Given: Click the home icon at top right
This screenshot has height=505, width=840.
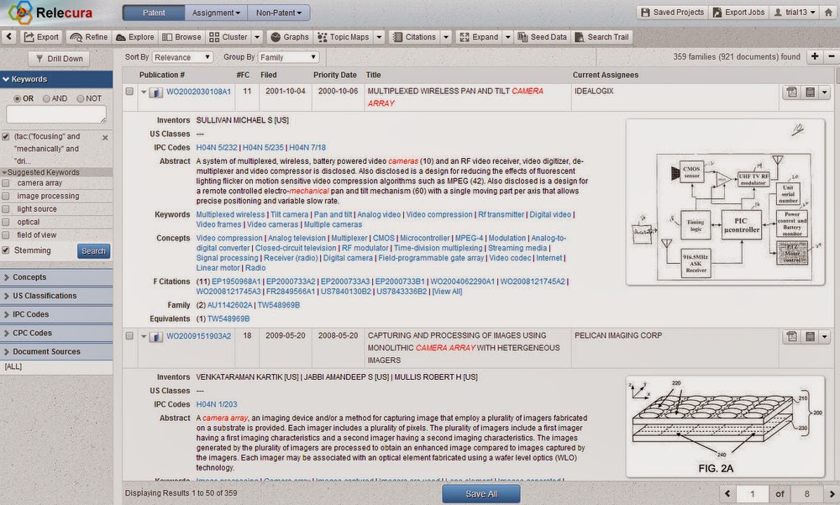Looking at the screenshot, I should [x=828, y=13].
